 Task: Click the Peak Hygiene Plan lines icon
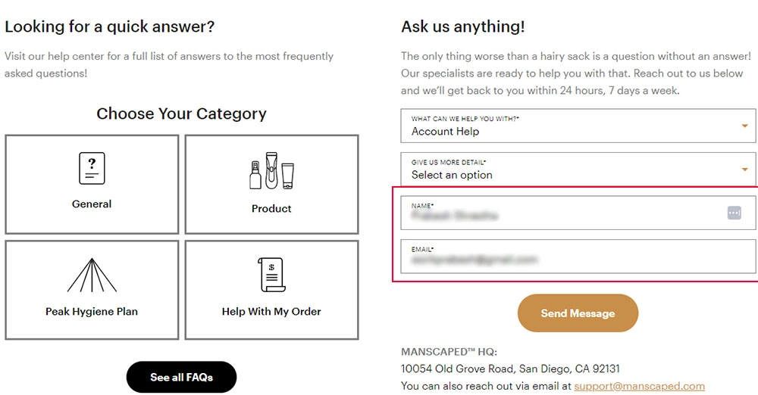click(x=92, y=275)
